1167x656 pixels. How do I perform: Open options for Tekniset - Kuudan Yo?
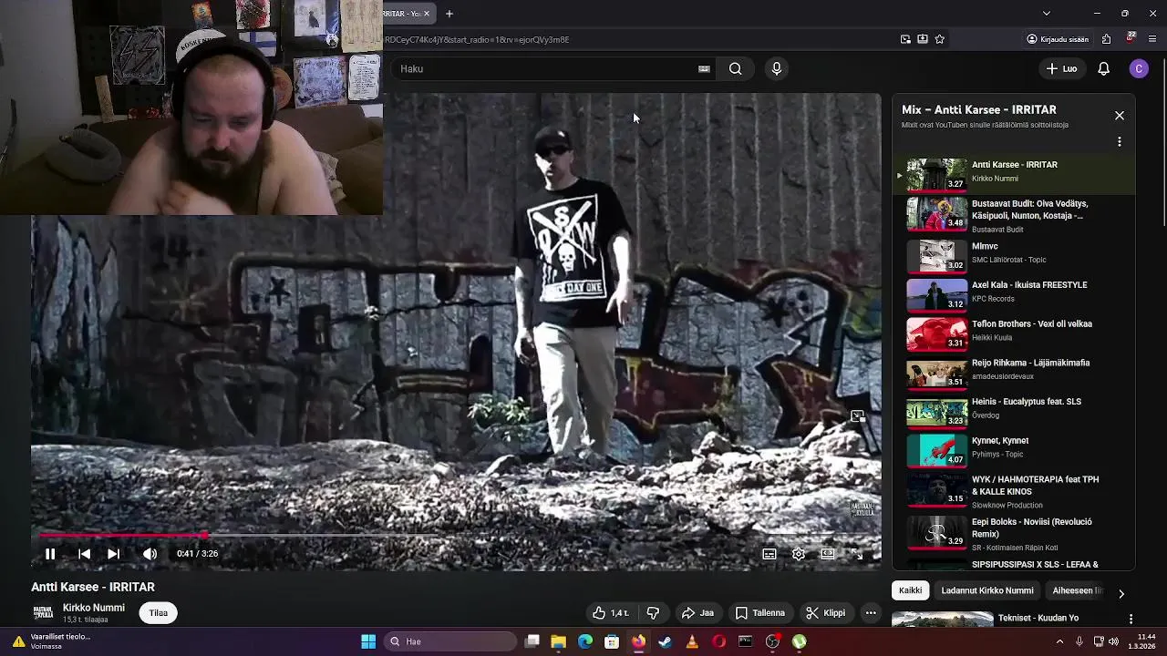click(1131, 619)
